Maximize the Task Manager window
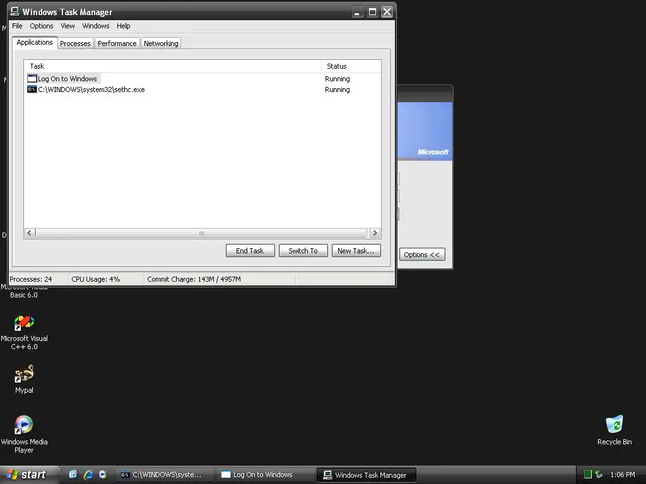Viewport: 646px width, 484px height. click(372, 12)
